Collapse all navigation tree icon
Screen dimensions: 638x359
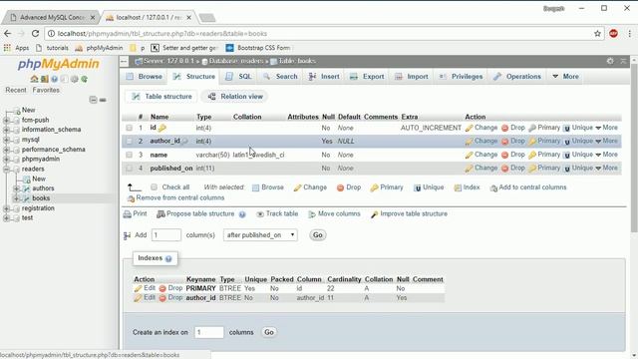click(93, 100)
